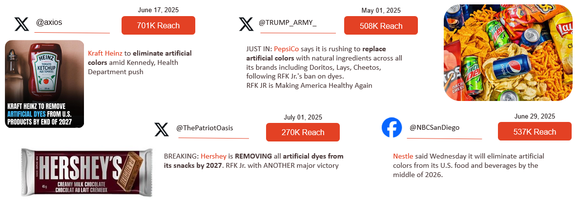Screen dimensions: 578x200
Task: Visit the @ThePatriotOasis handle
Action: [x=205, y=128]
